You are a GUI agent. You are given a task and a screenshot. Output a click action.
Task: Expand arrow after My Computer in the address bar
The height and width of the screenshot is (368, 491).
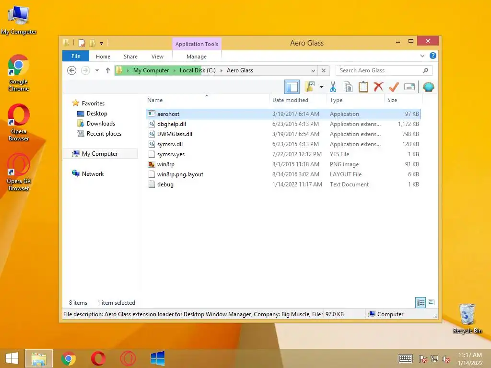pyautogui.click(x=175, y=70)
